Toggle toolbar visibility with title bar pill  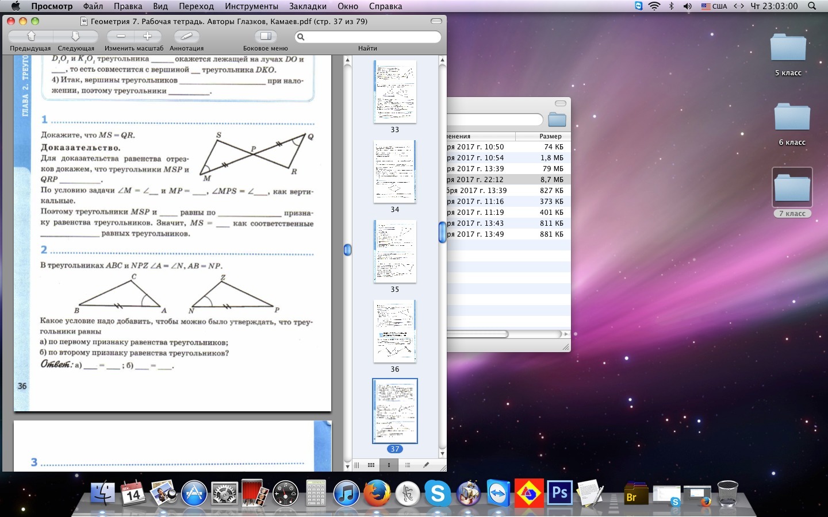pos(436,21)
